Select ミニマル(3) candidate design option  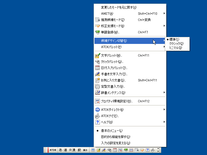tap(177, 48)
